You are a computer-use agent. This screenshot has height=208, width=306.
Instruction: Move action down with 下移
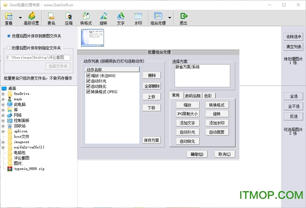[151, 108]
